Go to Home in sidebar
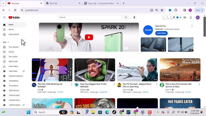Screen dimensions: 206x116 click(x=14, y=25)
